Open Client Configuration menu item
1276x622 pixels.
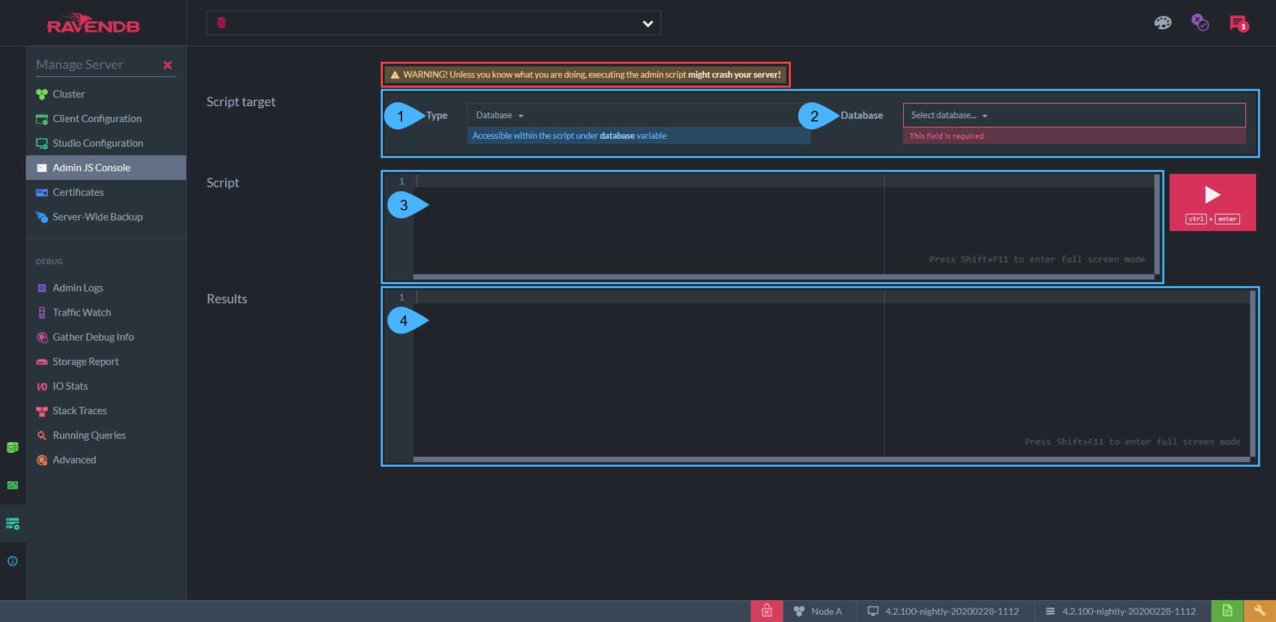pos(106,119)
